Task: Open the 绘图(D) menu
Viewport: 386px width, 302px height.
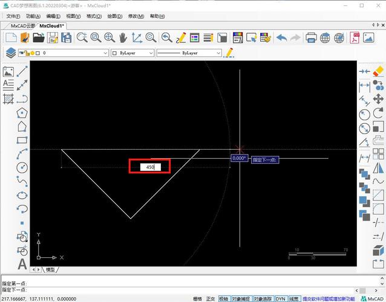Action: (114, 16)
